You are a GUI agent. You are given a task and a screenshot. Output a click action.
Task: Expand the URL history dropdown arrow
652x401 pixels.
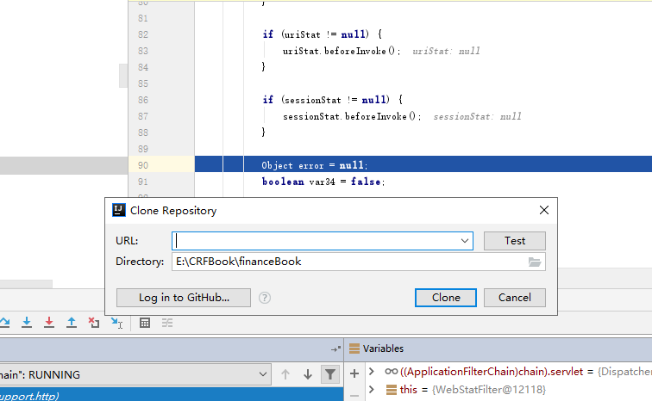tap(465, 241)
